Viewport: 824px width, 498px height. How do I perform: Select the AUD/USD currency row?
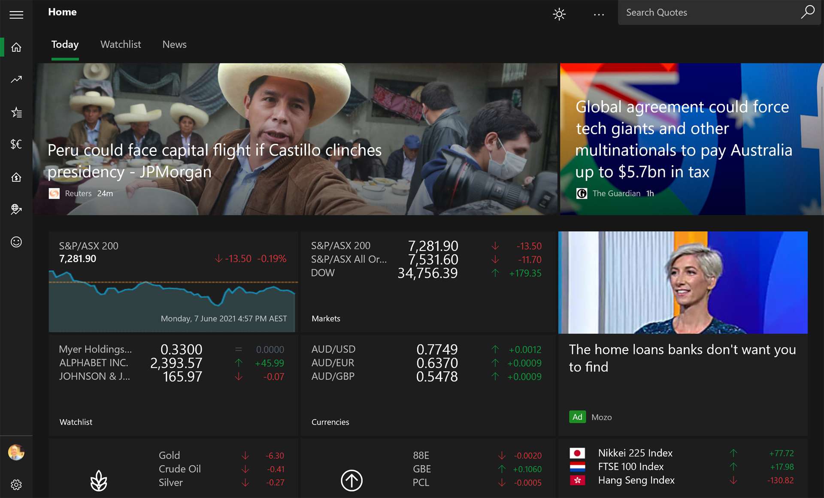click(426, 350)
